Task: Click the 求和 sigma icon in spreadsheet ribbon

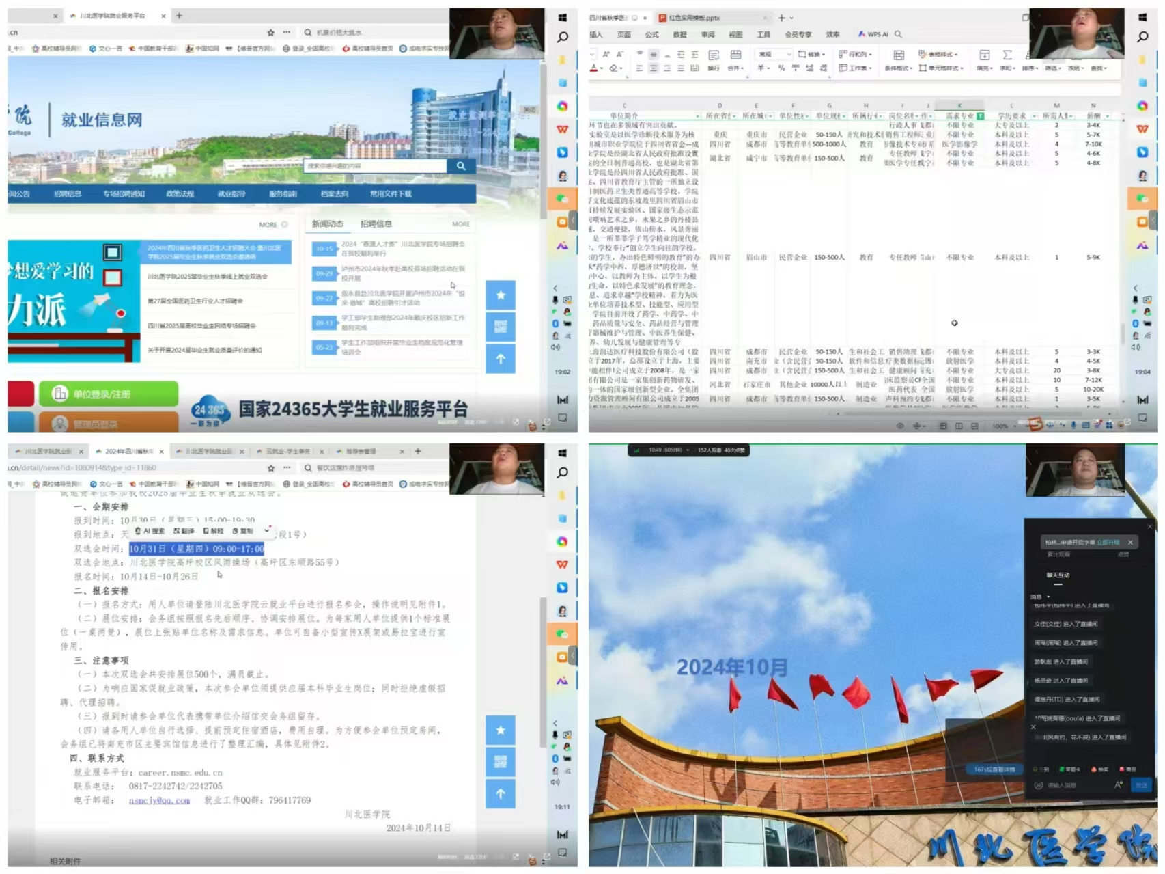Action: pos(1007,56)
